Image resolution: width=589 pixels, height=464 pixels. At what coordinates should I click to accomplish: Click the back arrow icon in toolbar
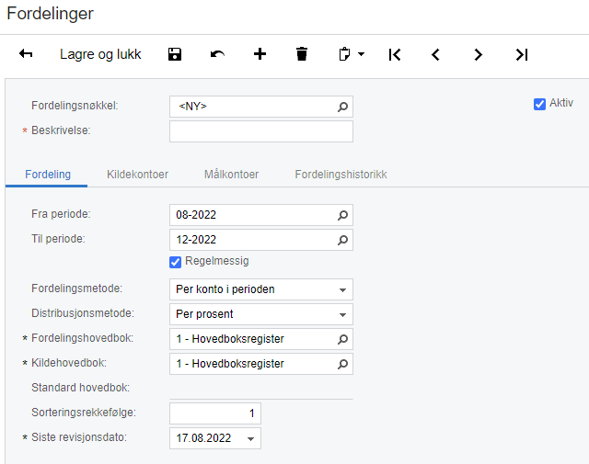point(26,54)
